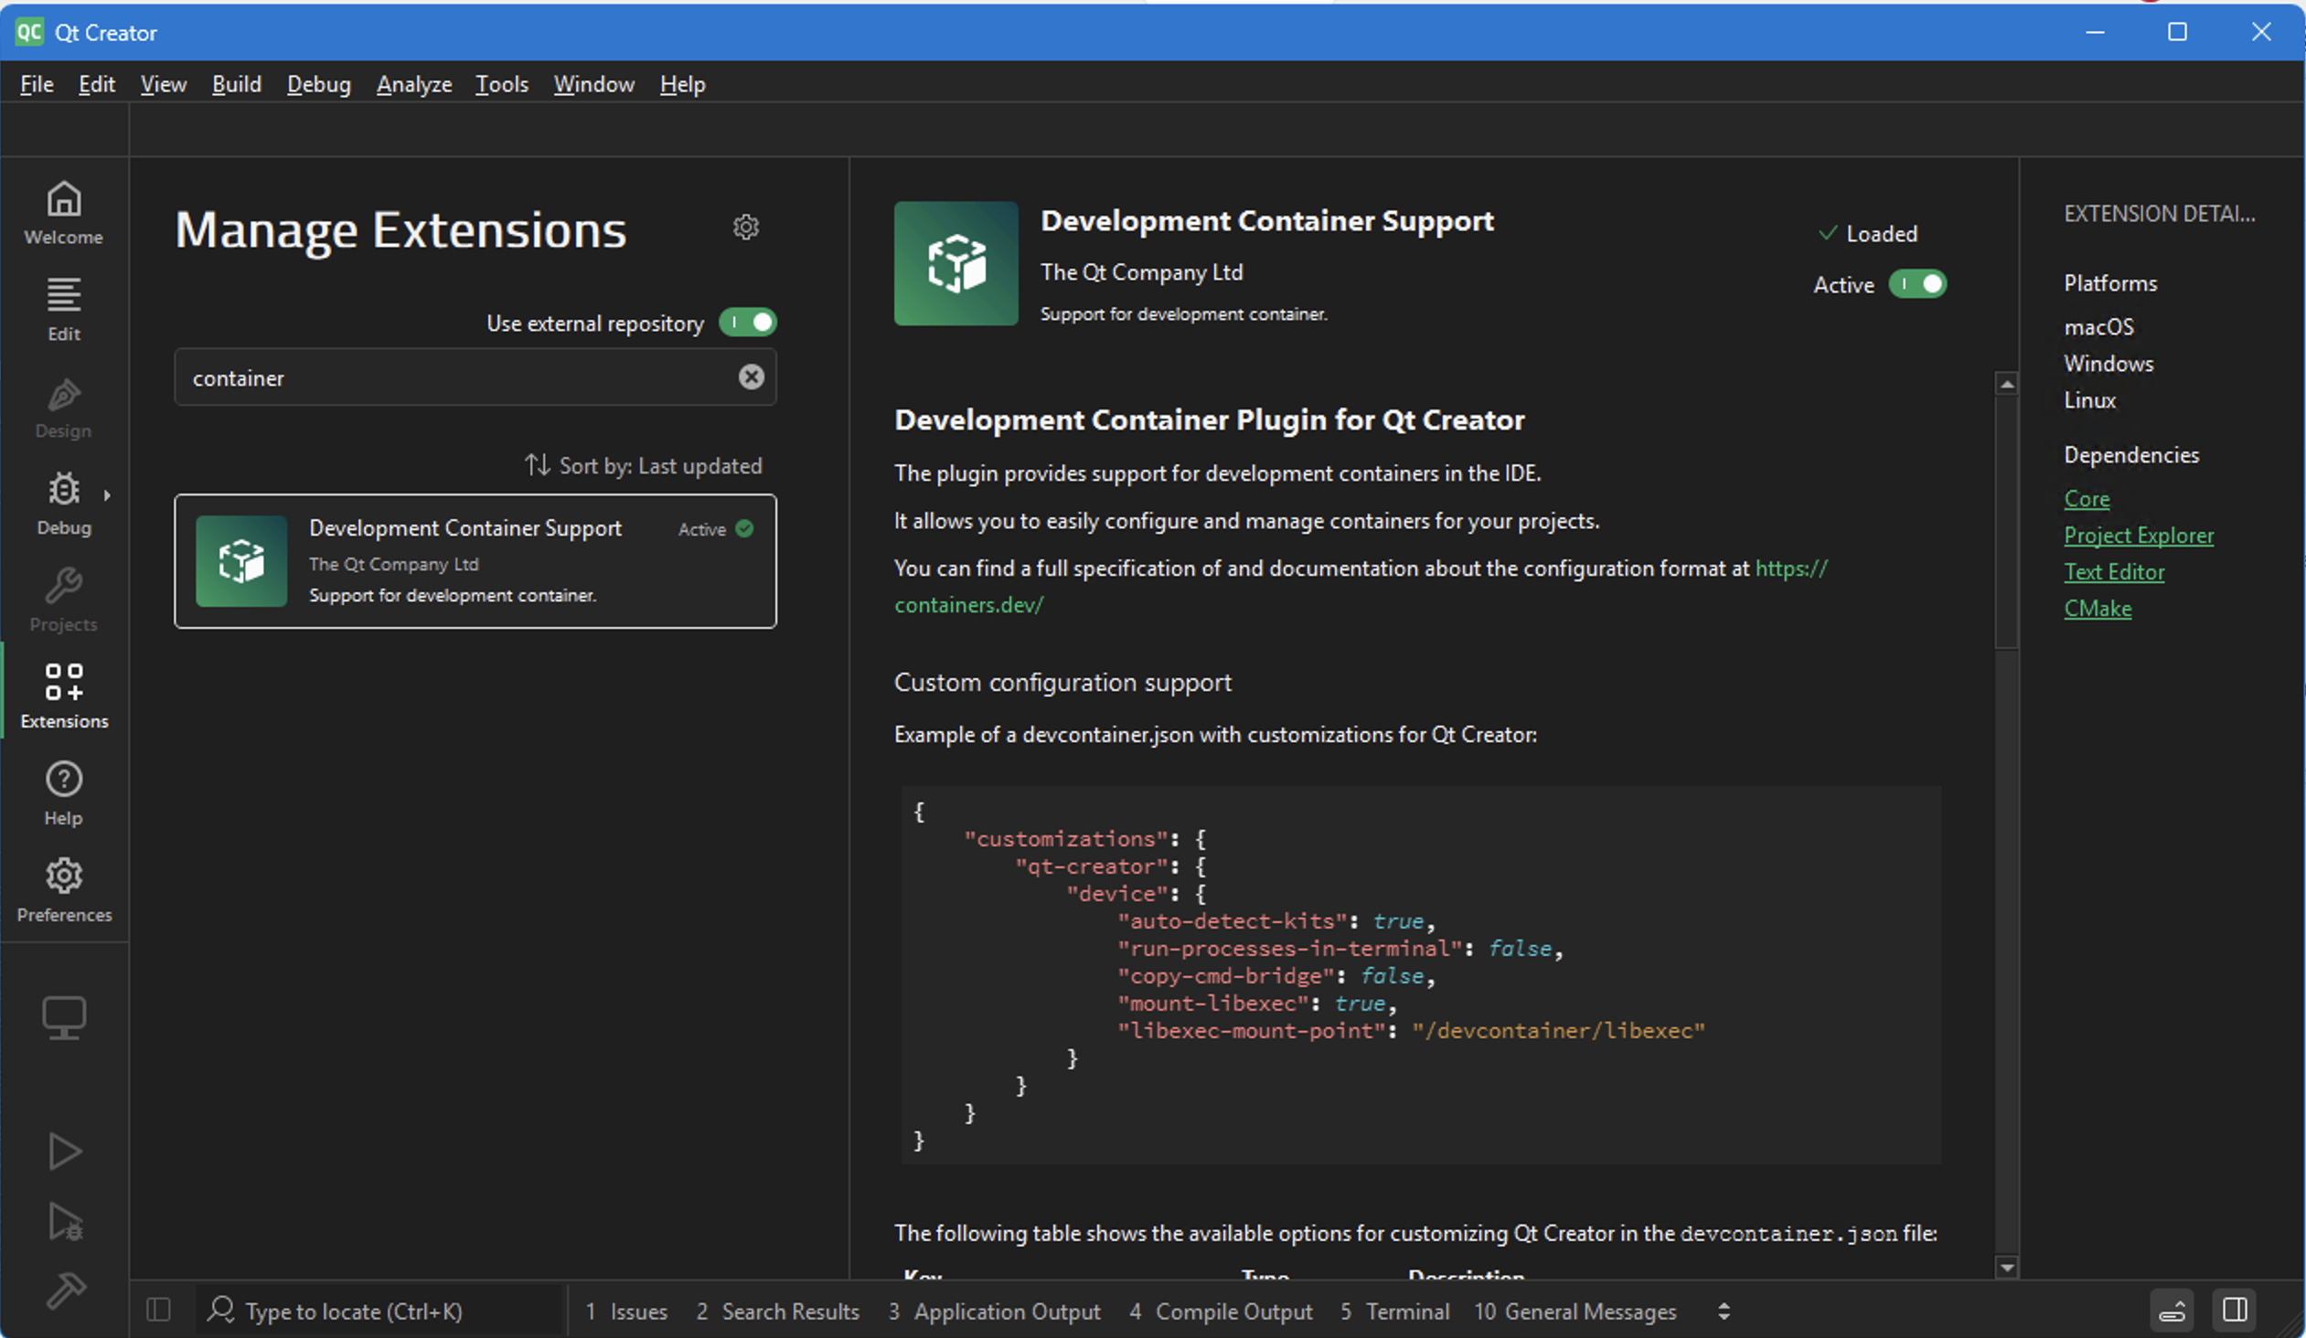
Task: Open Projects mode
Action: (x=64, y=600)
